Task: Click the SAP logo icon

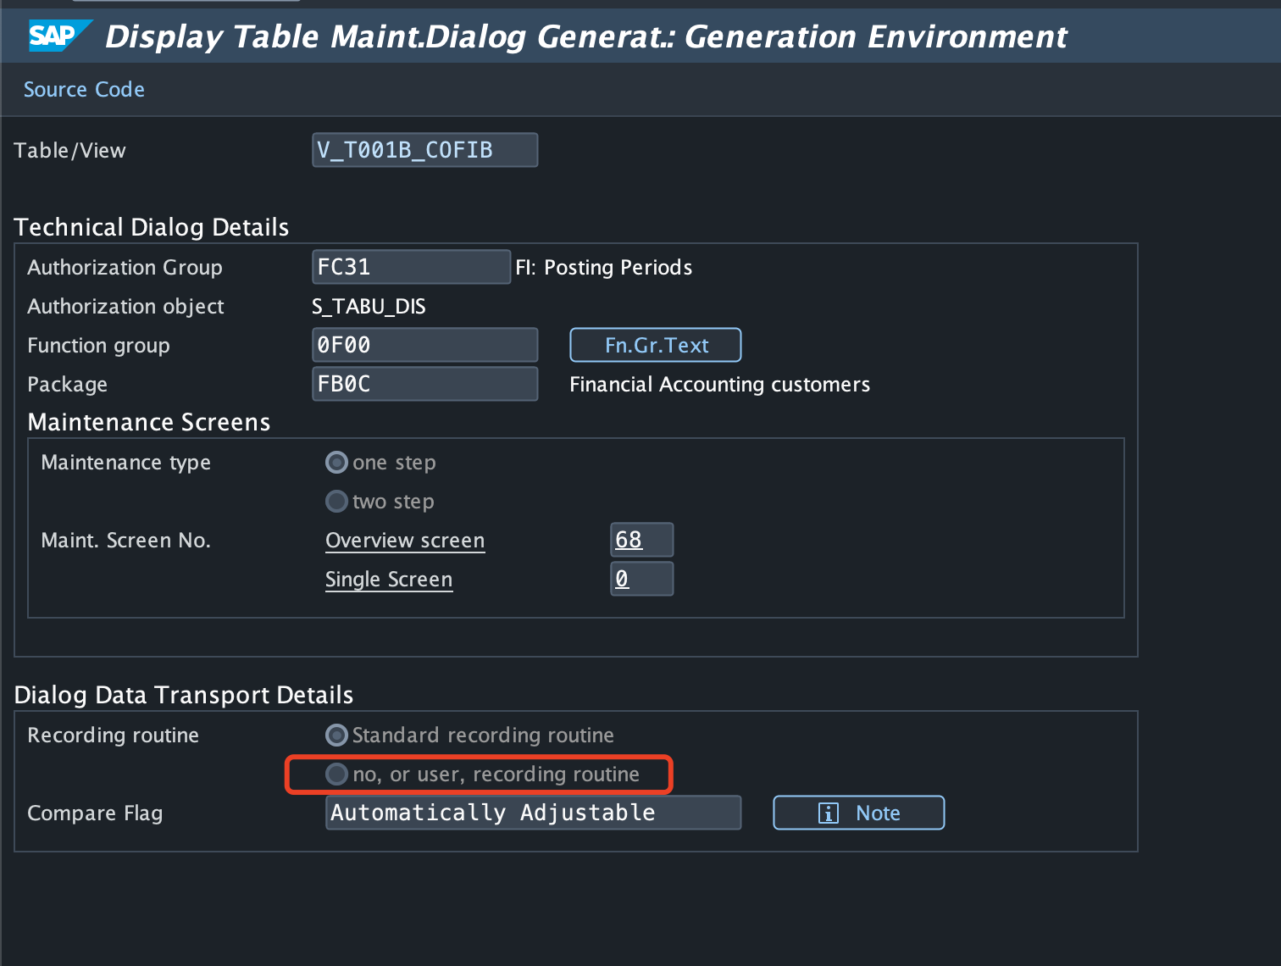Action: pos(60,36)
